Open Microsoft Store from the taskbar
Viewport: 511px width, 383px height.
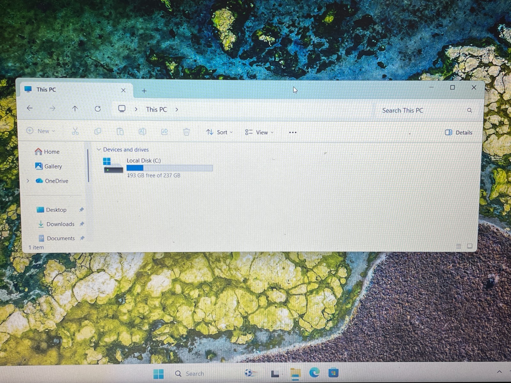click(333, 373)
